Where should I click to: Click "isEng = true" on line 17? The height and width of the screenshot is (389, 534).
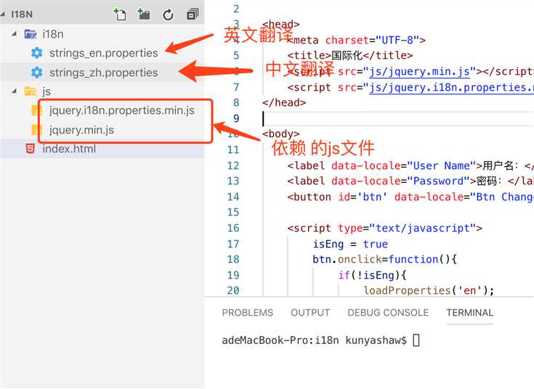point(350,244)
